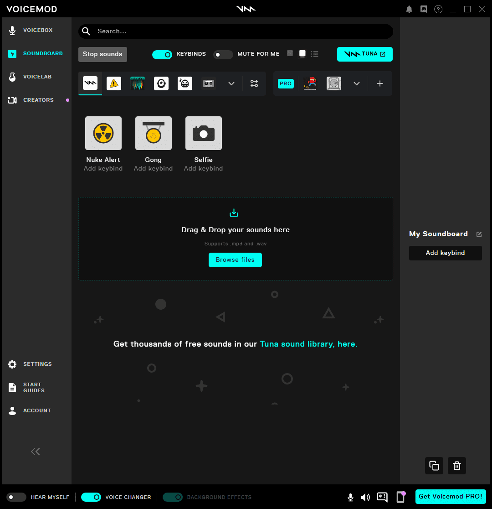The image size is (492, 509).
Task: Go to the Creators section
Action: (31, 100)
